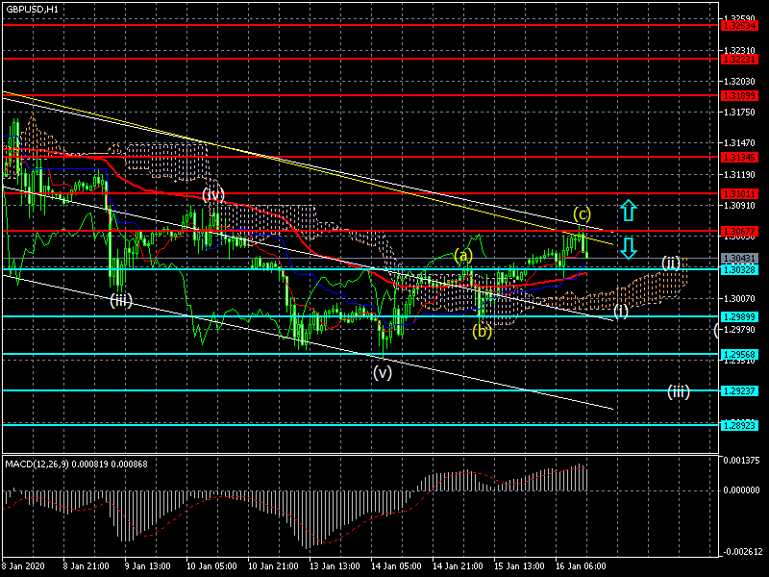This screenshot has height=577, width=769.
Task: Select the 1.30677 red price label
Action: point(739,232)
